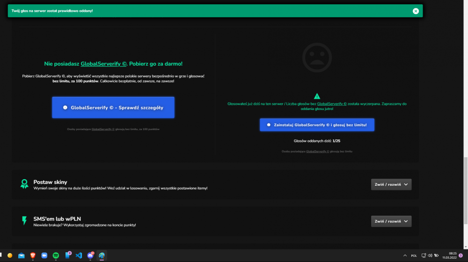Click 'Zainstaluj GlobalServerify © i głosuj bez limitu!'

317,125
